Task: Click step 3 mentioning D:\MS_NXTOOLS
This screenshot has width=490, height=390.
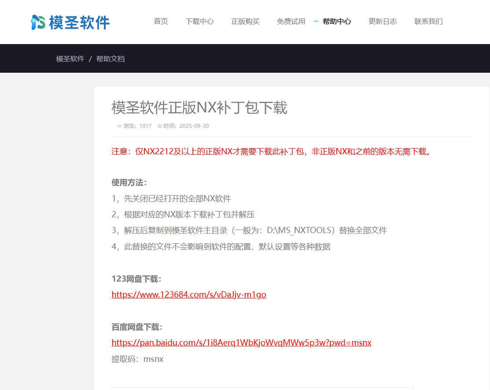Action: tap(249, 230)
